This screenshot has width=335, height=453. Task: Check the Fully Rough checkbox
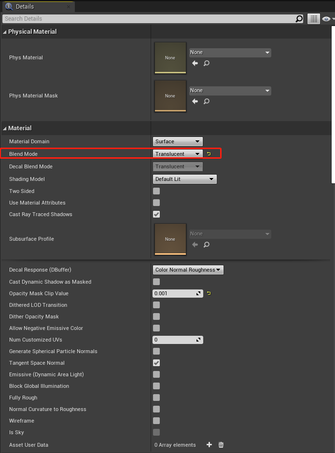(156, 398)
